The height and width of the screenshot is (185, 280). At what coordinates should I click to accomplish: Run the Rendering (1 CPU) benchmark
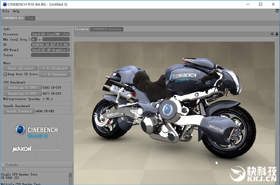tap(20, 88)
